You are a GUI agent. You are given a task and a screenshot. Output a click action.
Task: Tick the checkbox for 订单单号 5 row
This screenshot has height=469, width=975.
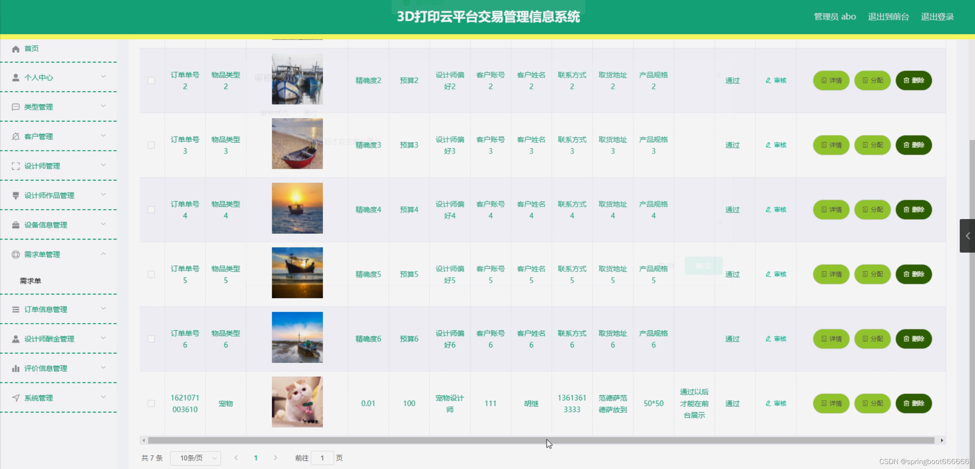(x=151, y=274)
